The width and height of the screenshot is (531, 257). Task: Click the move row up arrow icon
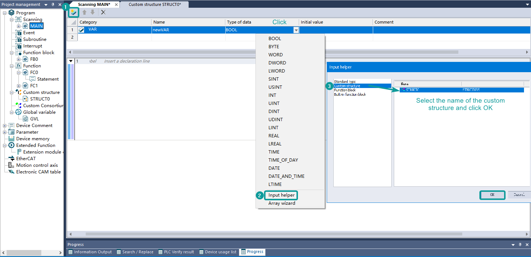tap(84, 12)
